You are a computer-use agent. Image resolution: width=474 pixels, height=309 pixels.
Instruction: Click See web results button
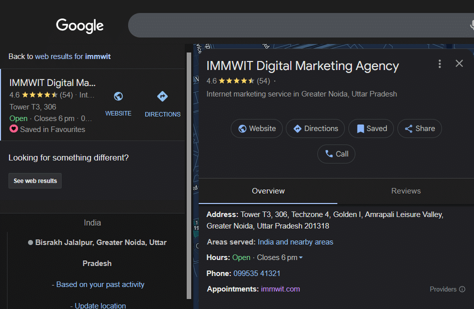pos(35,180)
